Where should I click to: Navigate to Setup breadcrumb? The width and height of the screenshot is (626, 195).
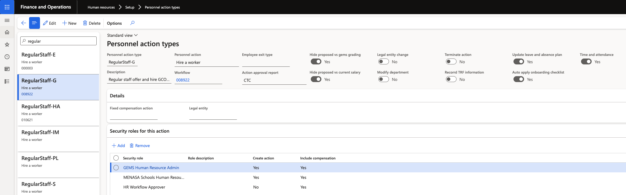coord(130,7)
